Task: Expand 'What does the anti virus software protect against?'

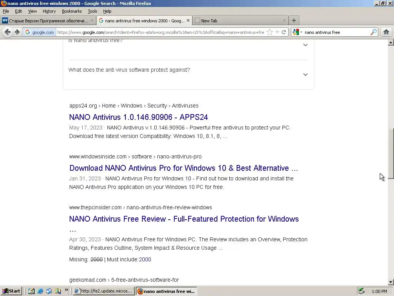Action: coord(189,74)
